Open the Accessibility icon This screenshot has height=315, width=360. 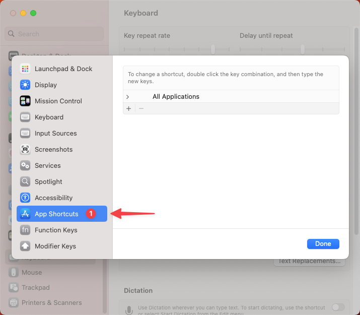pos(25,198)
